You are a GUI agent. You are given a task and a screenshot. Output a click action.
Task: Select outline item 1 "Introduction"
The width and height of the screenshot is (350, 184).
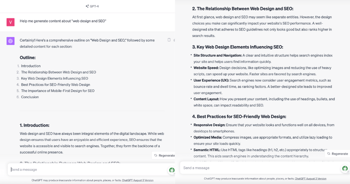(x=31, y=66)
